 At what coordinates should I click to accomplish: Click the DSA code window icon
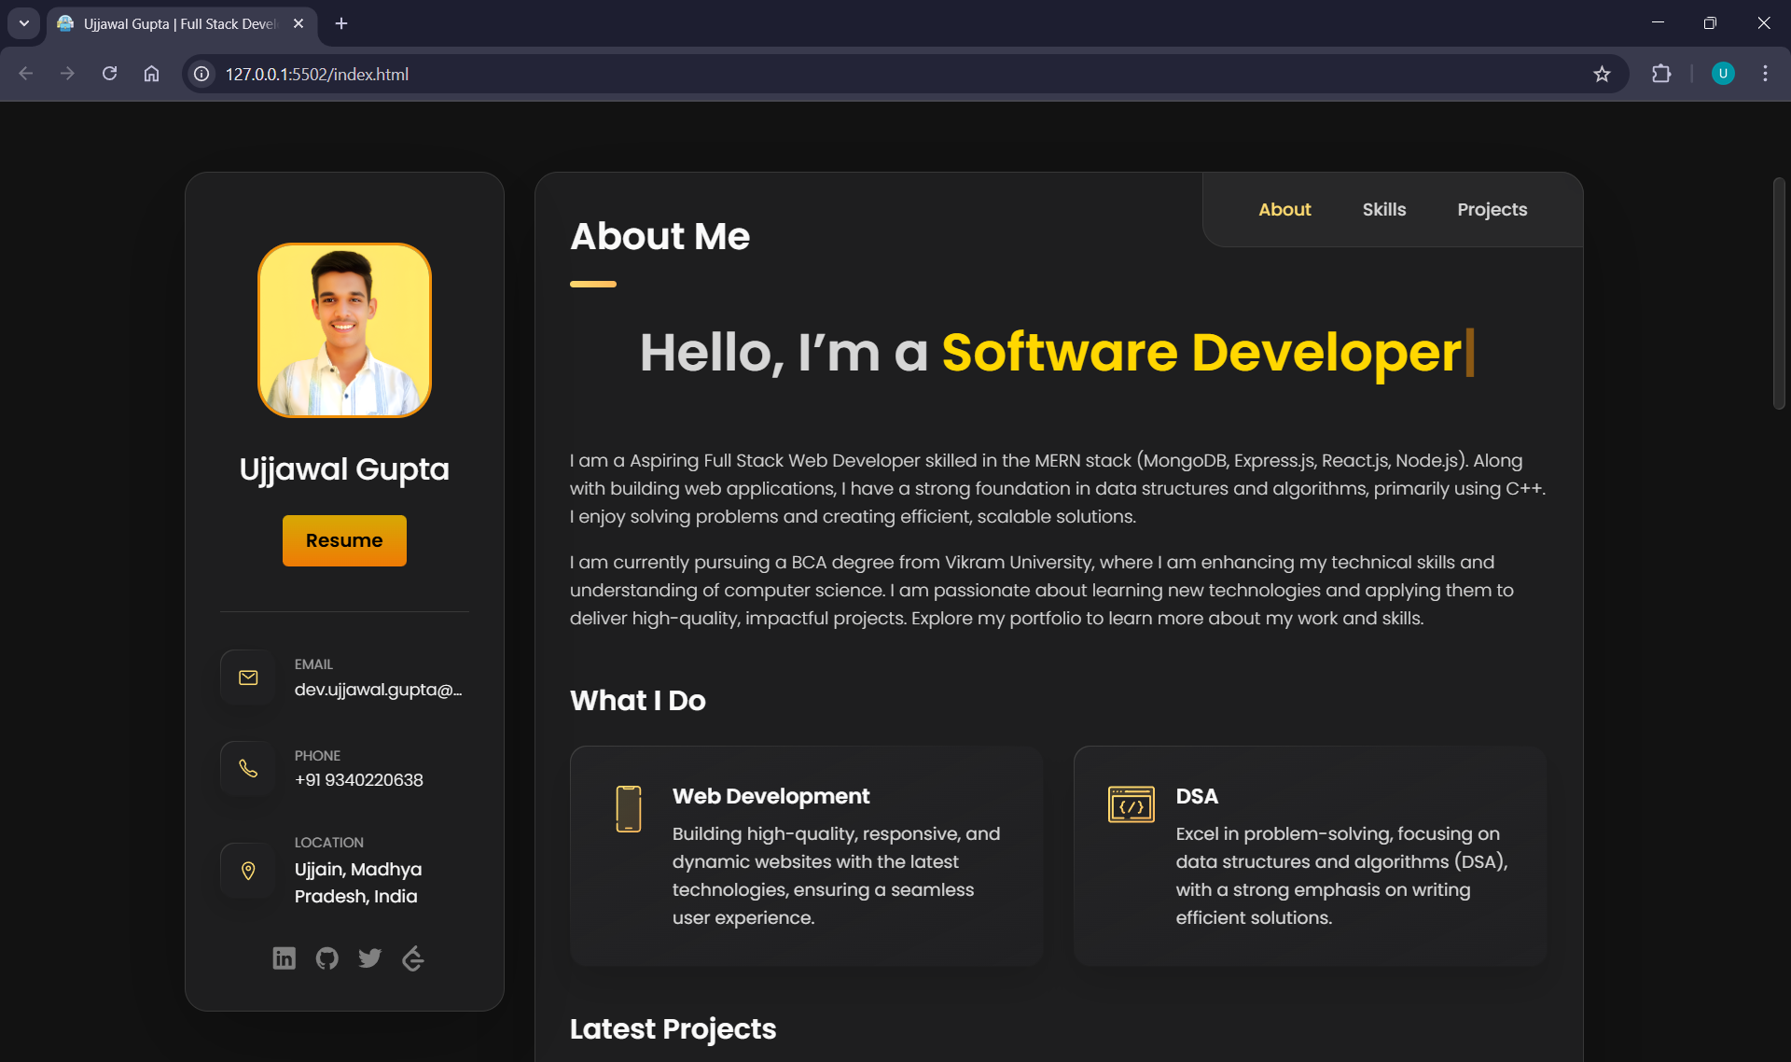click(x=1131, y=803)
